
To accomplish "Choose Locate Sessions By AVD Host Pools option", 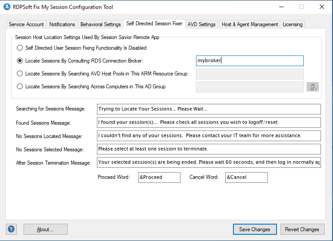I will click(x=20, y=74).
